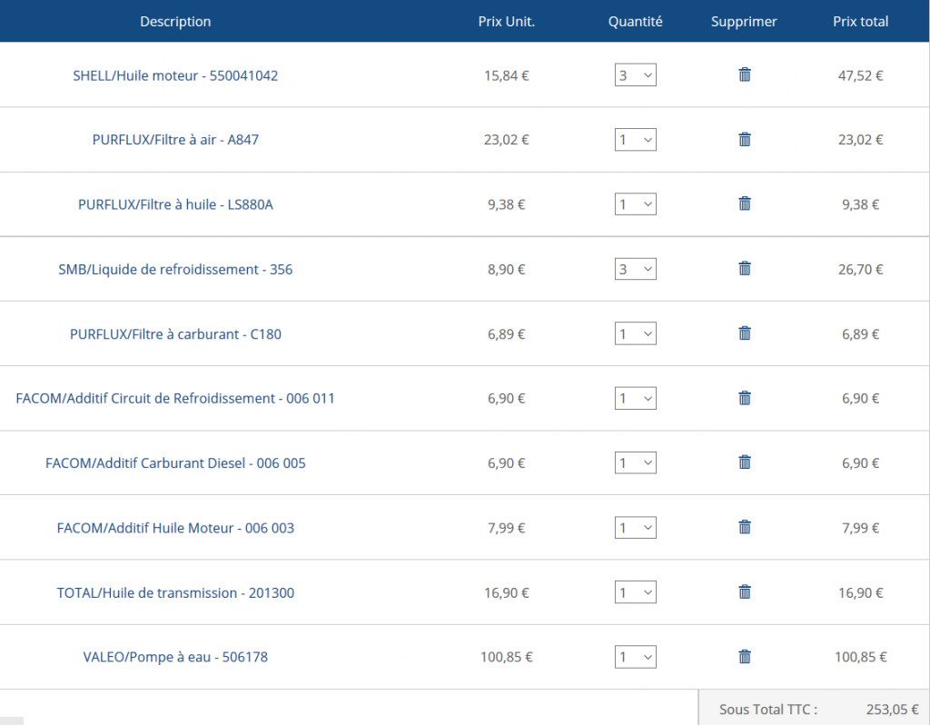Screen dimensions: 930x725
Task: Trash the SMB Liquide de refroidissement item
Action: (745, 269)
